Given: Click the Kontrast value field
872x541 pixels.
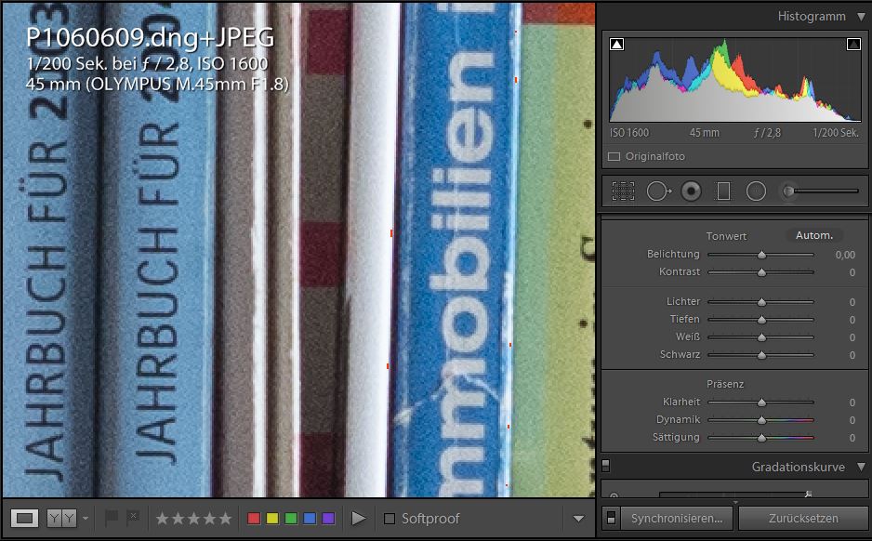Looking at the screenshot, I should point(852,272).
